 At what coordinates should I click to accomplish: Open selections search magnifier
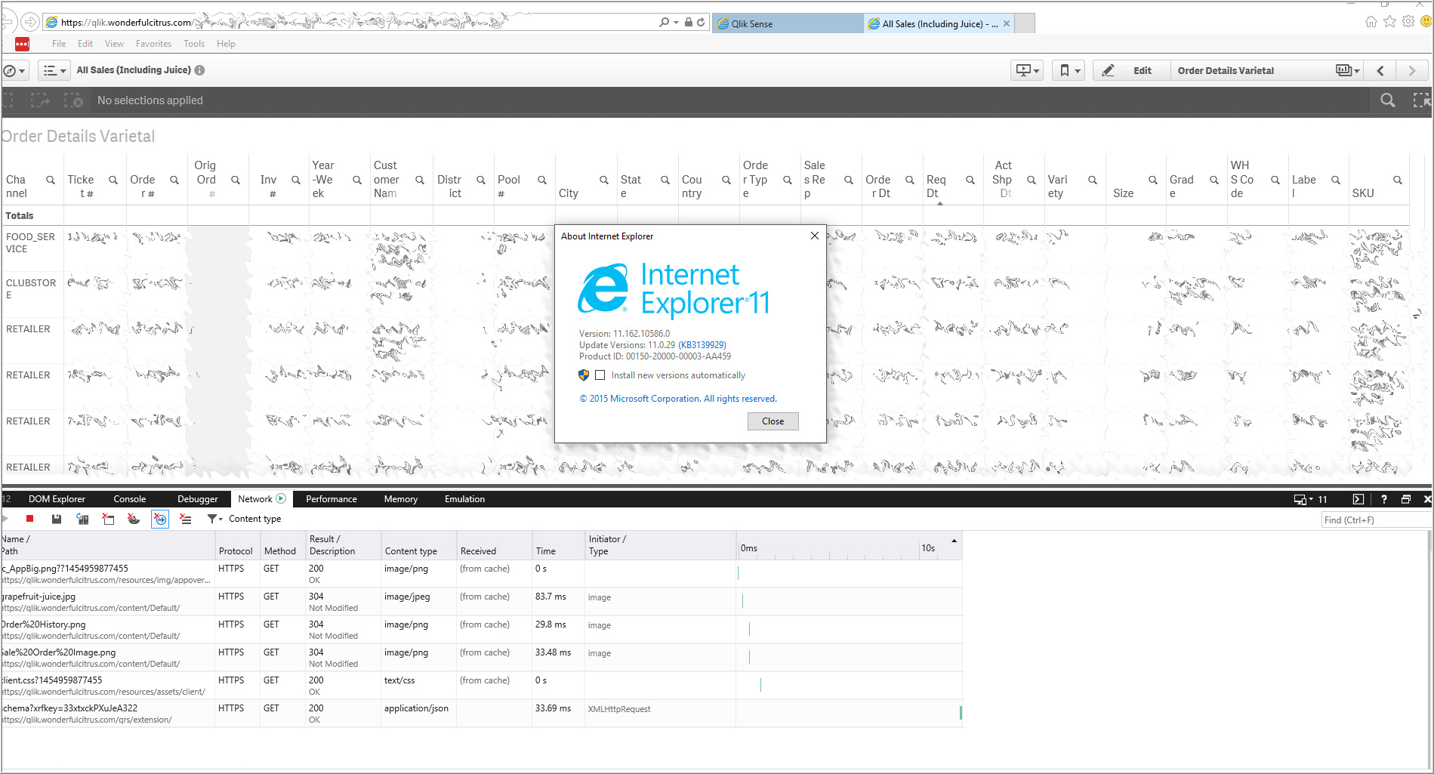point(1387,100)
